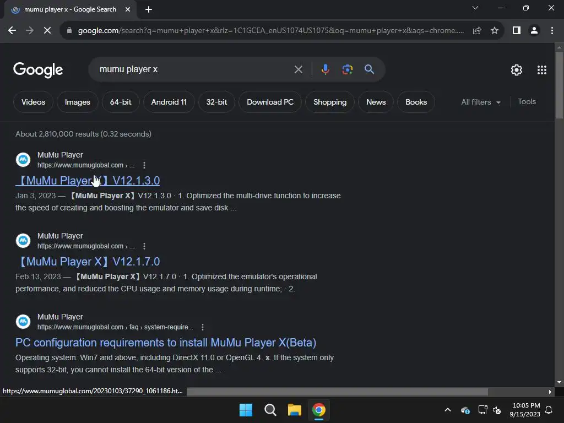This screenshot has height=423, width=564.
Task: Open File Explorer from taskbar
Action: pyautogui.click(x=294, y=410)
